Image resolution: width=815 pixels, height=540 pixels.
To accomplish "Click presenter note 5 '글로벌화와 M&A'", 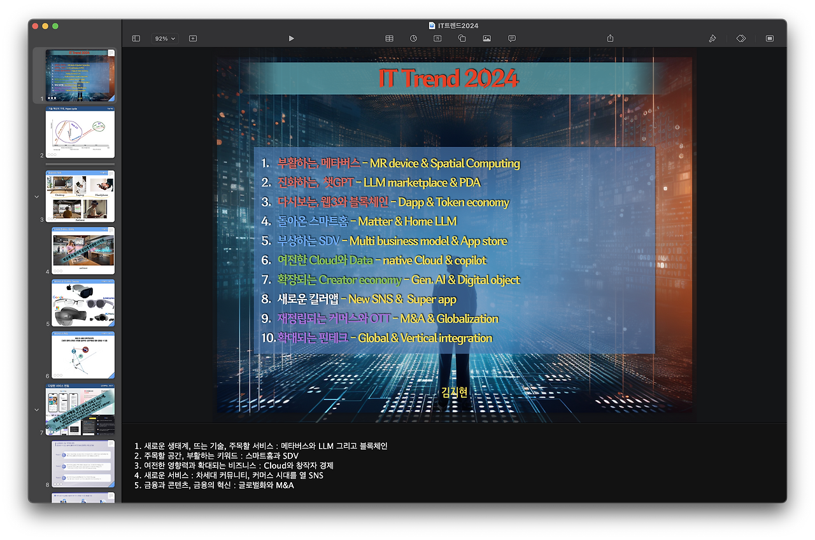I will (266, 485).
